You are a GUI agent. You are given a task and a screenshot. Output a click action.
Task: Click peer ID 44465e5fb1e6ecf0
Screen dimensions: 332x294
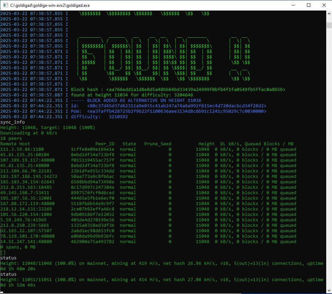click(93, 198)
